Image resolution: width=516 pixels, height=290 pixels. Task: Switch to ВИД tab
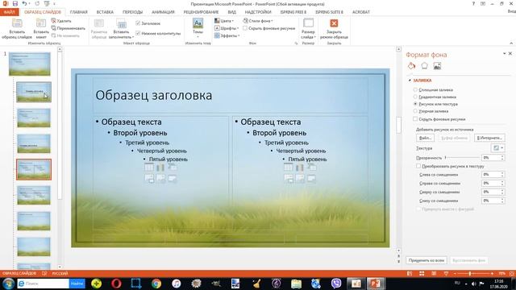point(231,12)
